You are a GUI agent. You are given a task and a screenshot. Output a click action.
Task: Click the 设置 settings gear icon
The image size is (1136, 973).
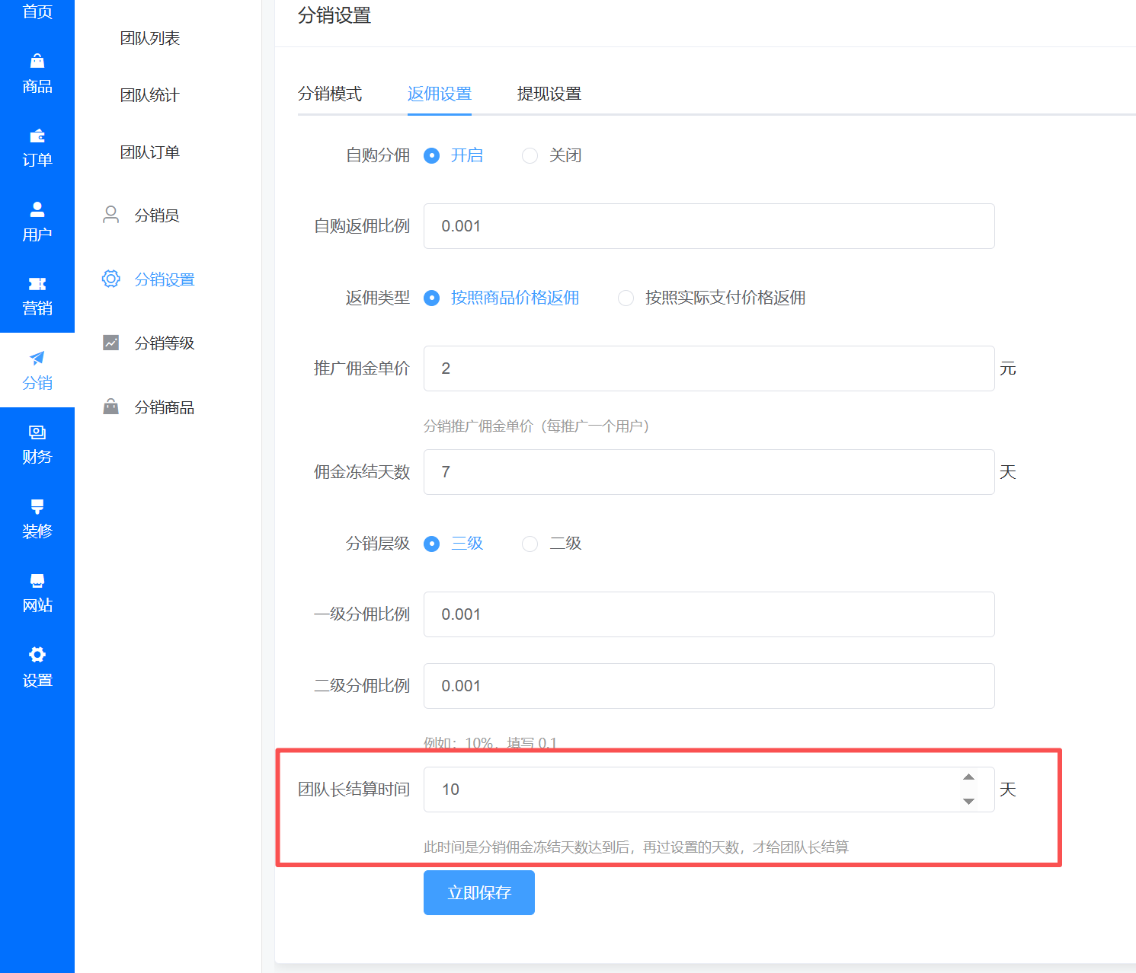[37, 654]
